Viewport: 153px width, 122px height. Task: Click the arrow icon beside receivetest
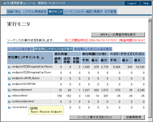[x=10, y=107]
